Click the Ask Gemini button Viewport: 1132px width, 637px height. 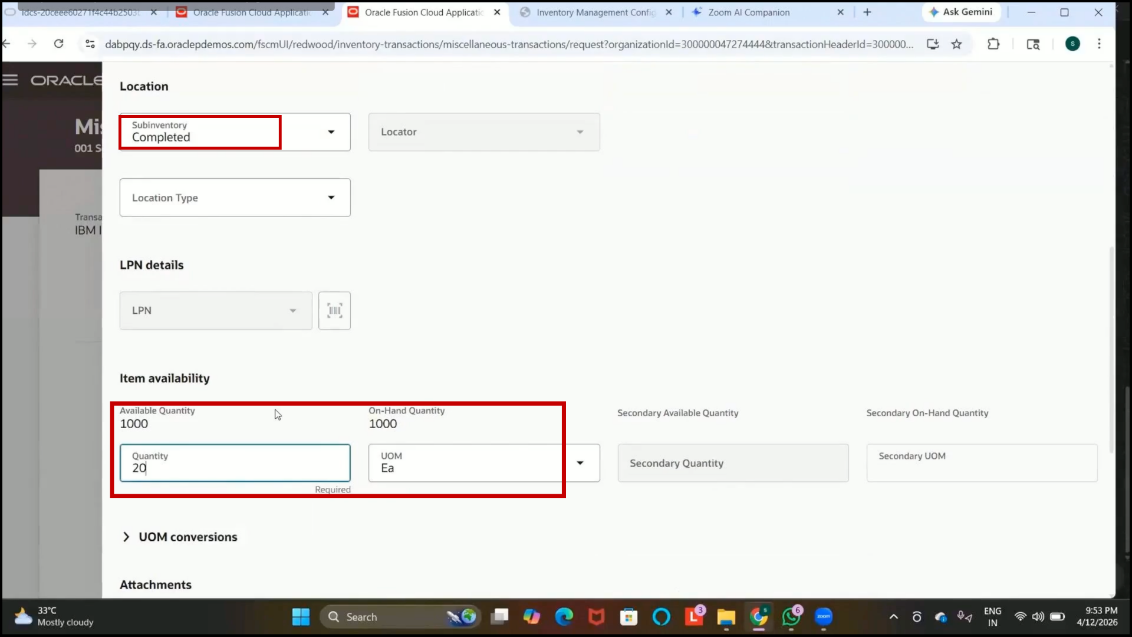pos(961,12)
